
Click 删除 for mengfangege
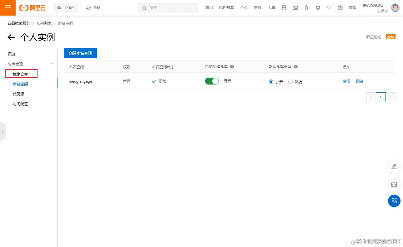point(359,81)
